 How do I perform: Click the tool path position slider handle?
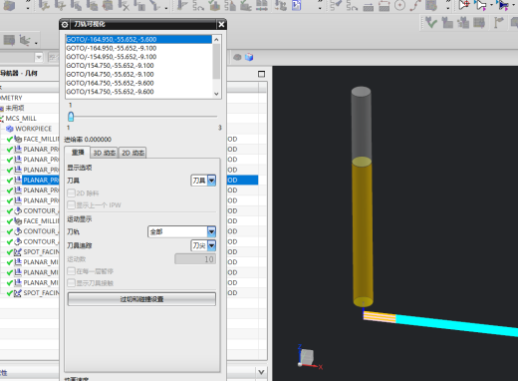point(71,117)
